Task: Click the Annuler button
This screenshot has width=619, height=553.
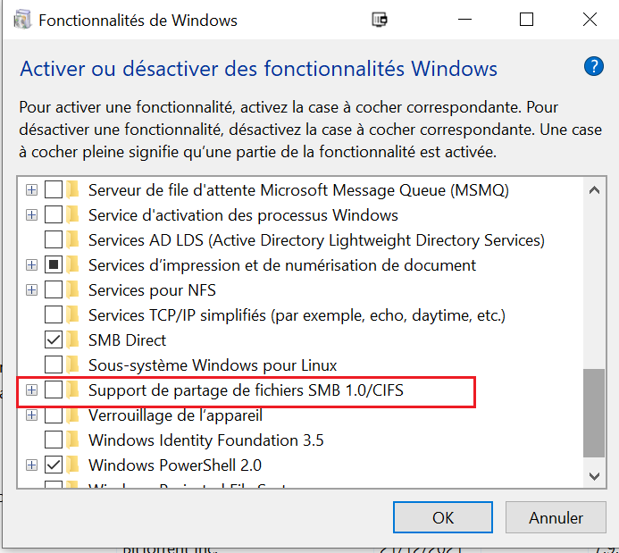Action: click(556, 517)
